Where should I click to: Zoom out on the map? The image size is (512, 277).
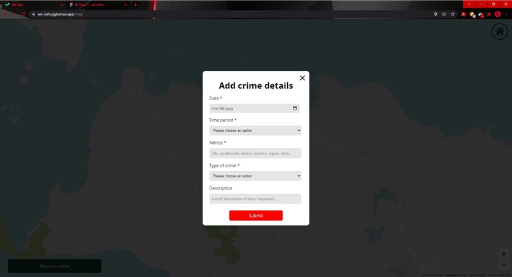(x=504, y=265)
